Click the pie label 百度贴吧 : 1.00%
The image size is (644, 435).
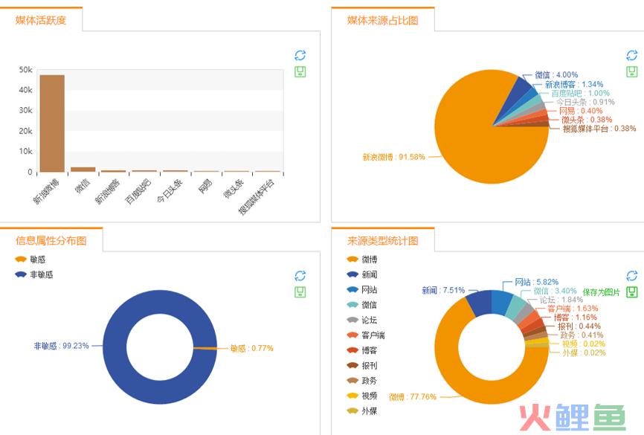(580, 93)
